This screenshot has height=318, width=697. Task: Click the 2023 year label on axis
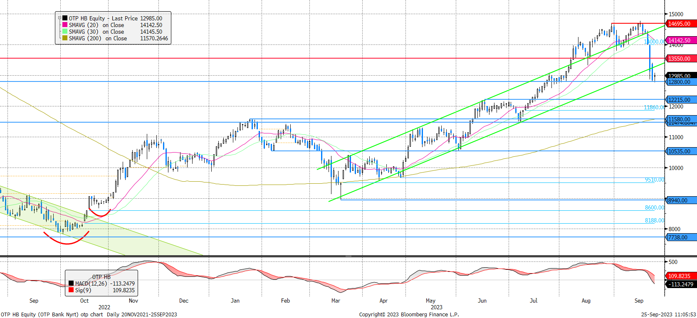(437, 307)
